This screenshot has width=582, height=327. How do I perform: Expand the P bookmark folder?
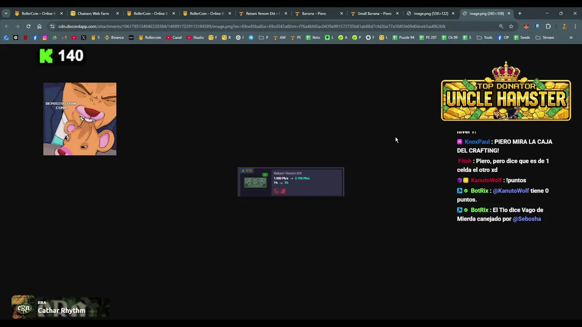tap(263, 38)
